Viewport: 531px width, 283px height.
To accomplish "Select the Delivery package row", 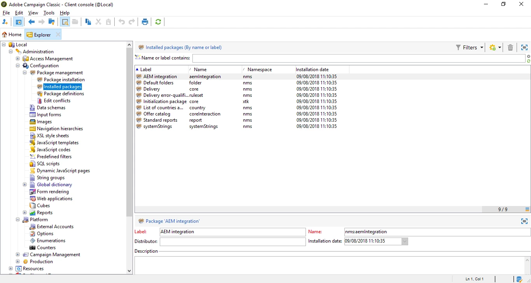I will [332, 89].
